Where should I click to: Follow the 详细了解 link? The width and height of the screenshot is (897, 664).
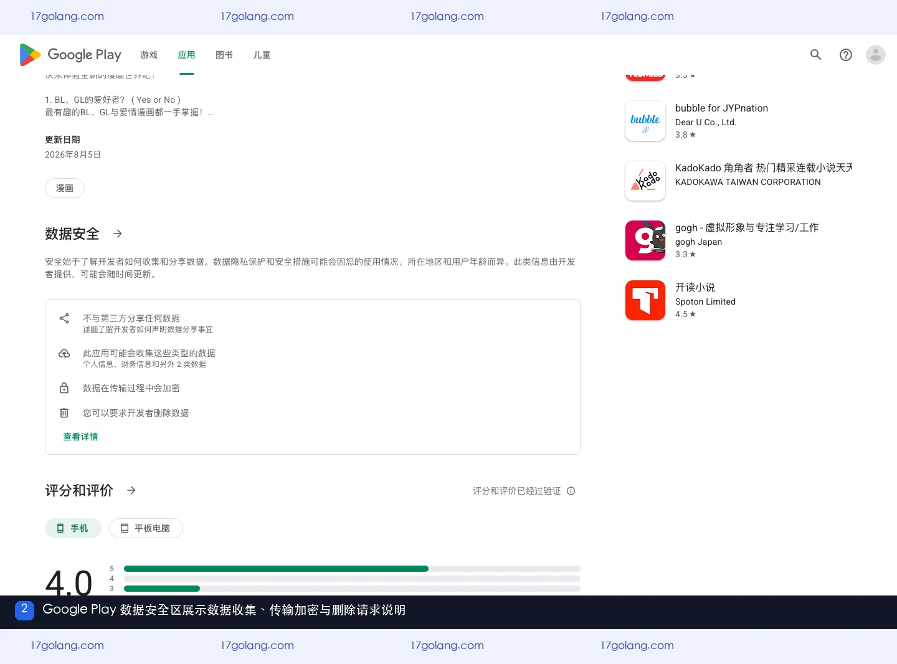click(x=98, y=330)
